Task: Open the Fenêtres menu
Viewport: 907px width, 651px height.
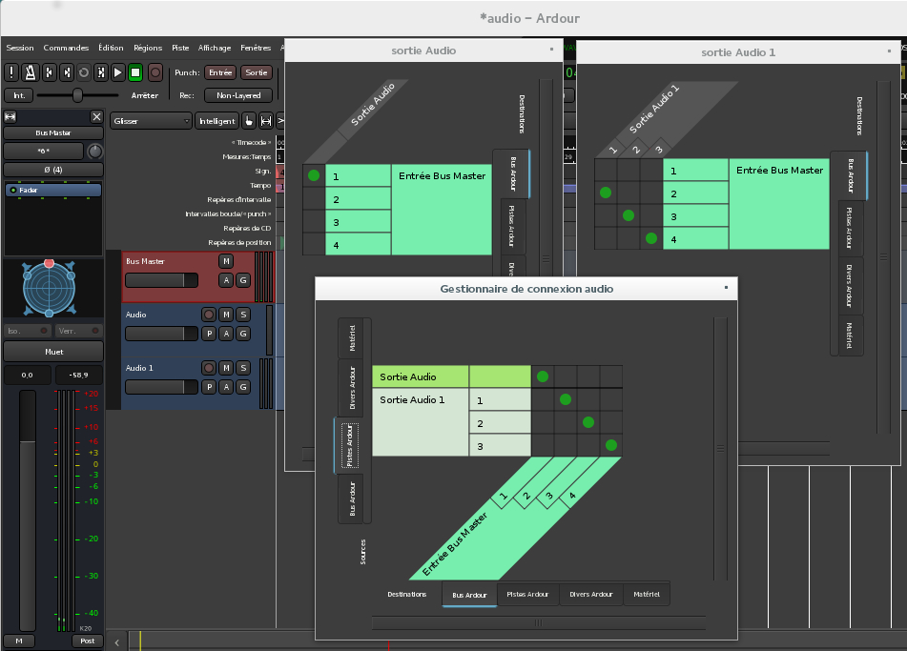Action: pyautogui.click(x=256, y=48)
